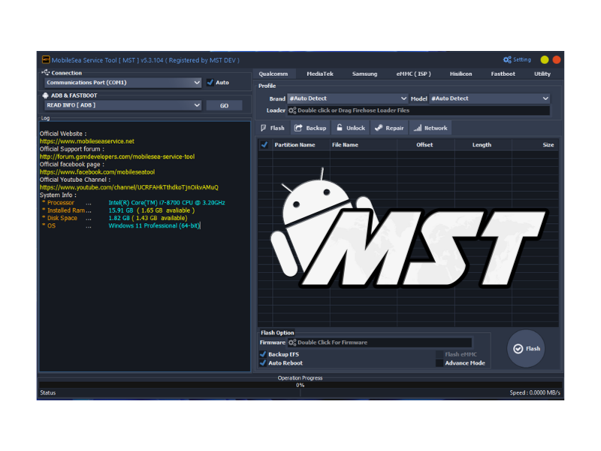The image size is (601, 451).
Task: Click the Loader firehose file field
Action: [x=418, y=110]
